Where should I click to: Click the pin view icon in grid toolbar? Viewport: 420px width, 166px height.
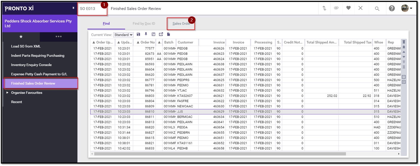(x=146, y=34)
